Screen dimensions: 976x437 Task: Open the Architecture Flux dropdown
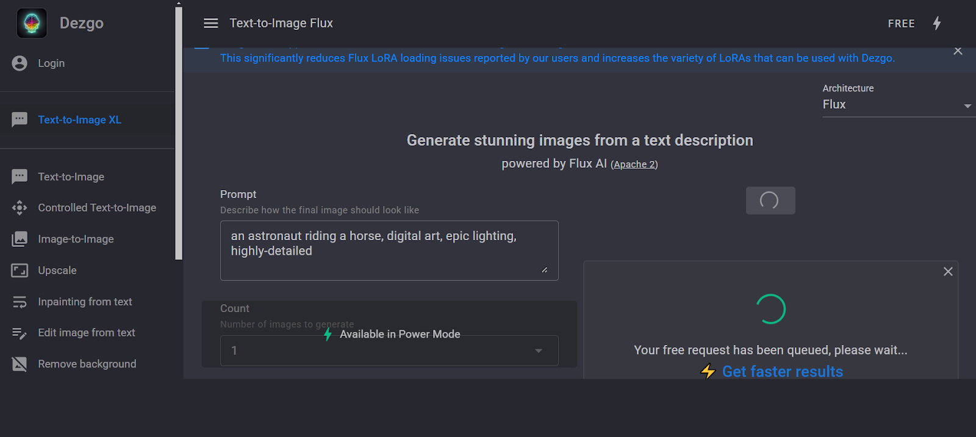click(x=898, y=105)
